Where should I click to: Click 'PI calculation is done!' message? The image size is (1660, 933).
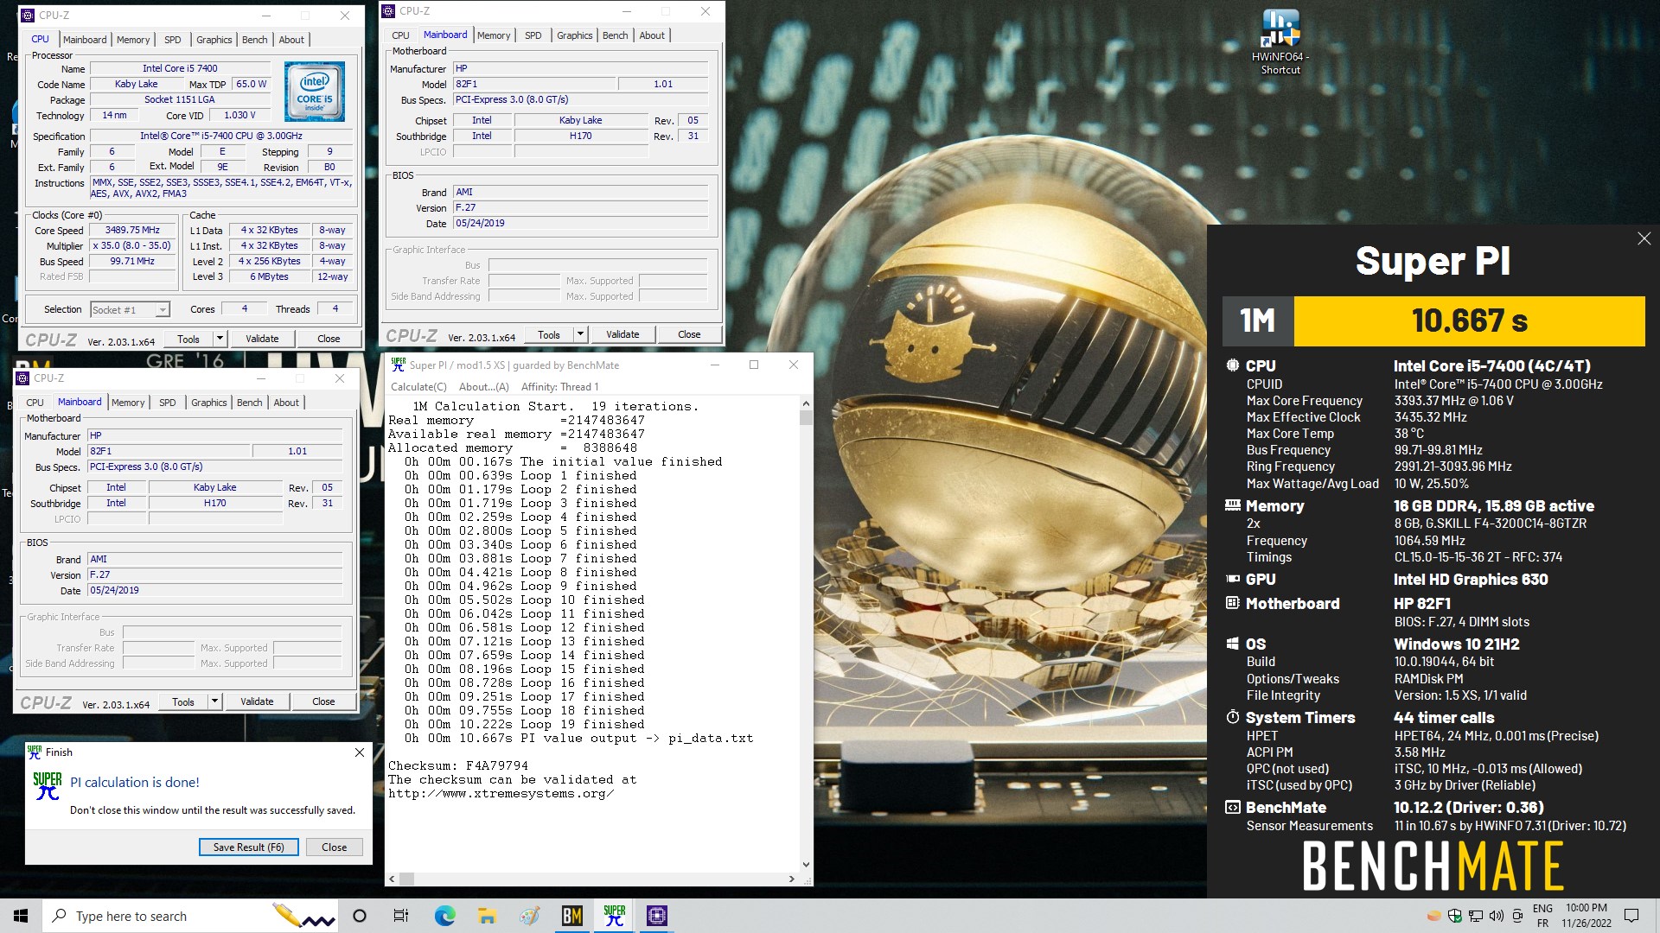coord(135,782)
